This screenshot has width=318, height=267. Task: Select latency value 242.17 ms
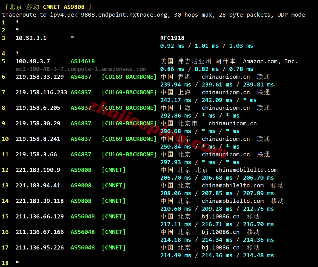[176, 100]
